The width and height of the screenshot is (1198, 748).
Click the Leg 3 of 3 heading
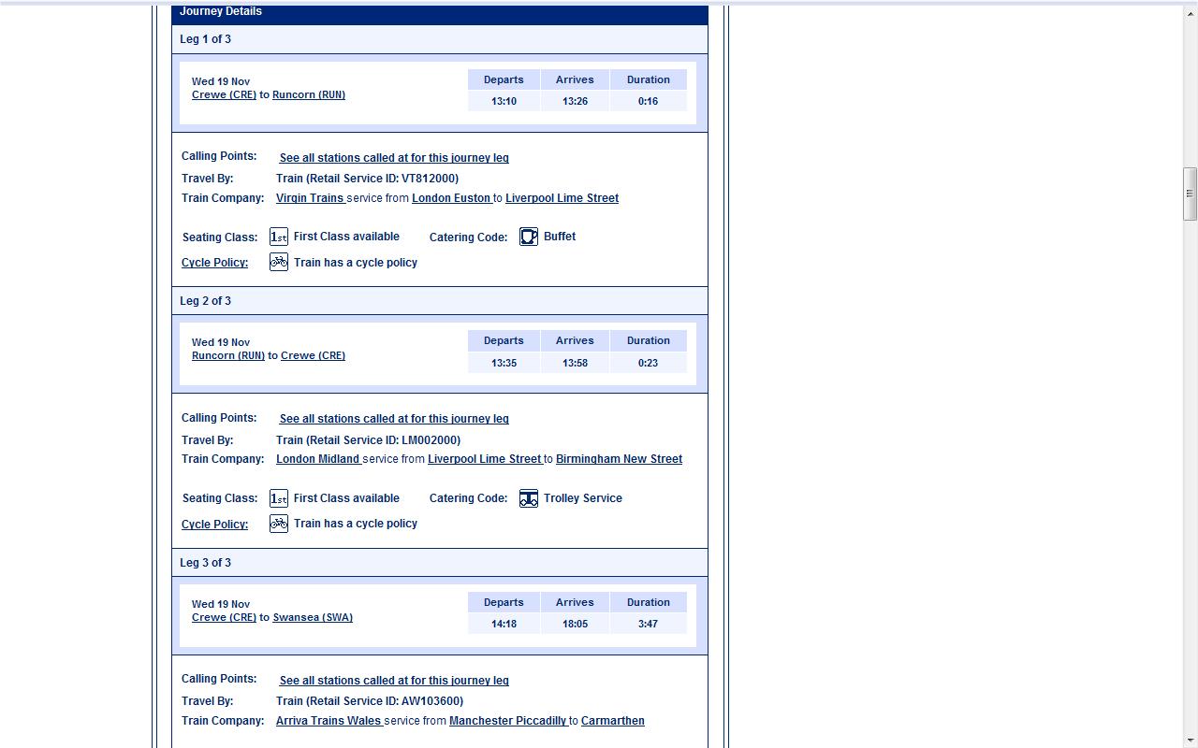[205, 563]
